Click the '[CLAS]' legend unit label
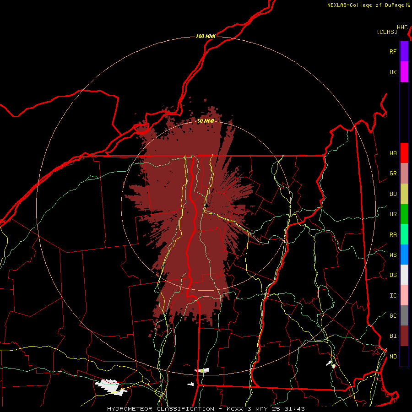 [x=387, y=32]
